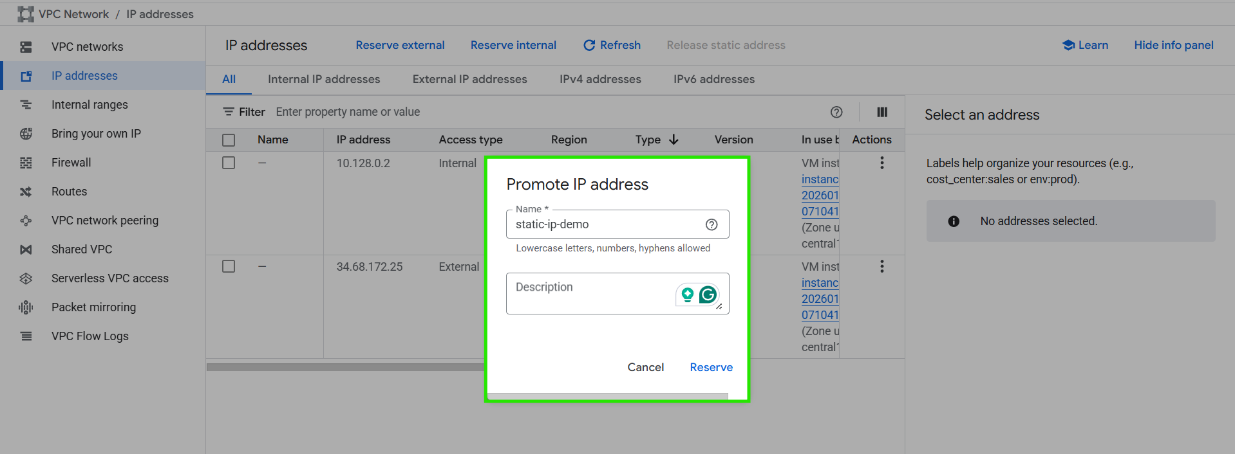Click the Reserve button in dialog
Screen dimensions: 1235x454
click(x=711, y=367)
